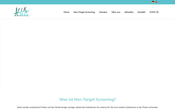
Task: Switch language via the British flag icon
Action: coord(156,2)
